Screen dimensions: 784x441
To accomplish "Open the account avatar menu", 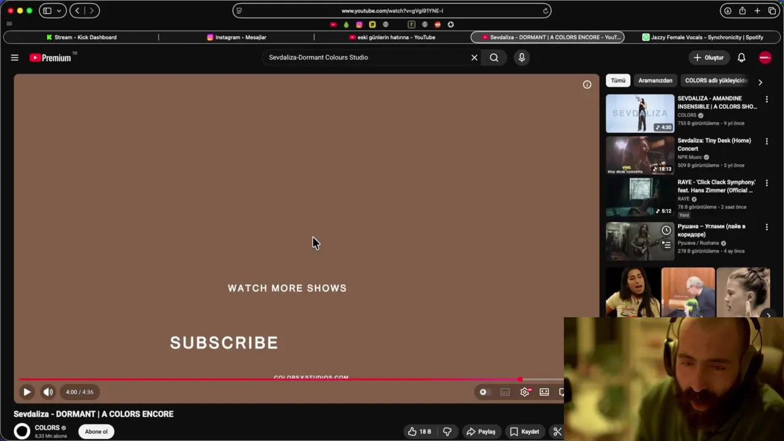I will coord(765,58).
